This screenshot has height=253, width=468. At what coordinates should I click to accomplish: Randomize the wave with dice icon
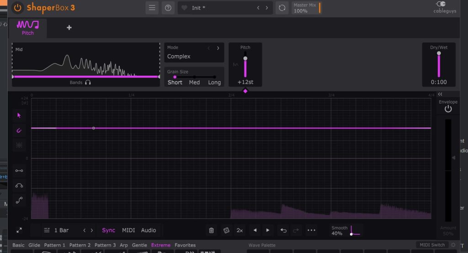(x=226, y=230)
